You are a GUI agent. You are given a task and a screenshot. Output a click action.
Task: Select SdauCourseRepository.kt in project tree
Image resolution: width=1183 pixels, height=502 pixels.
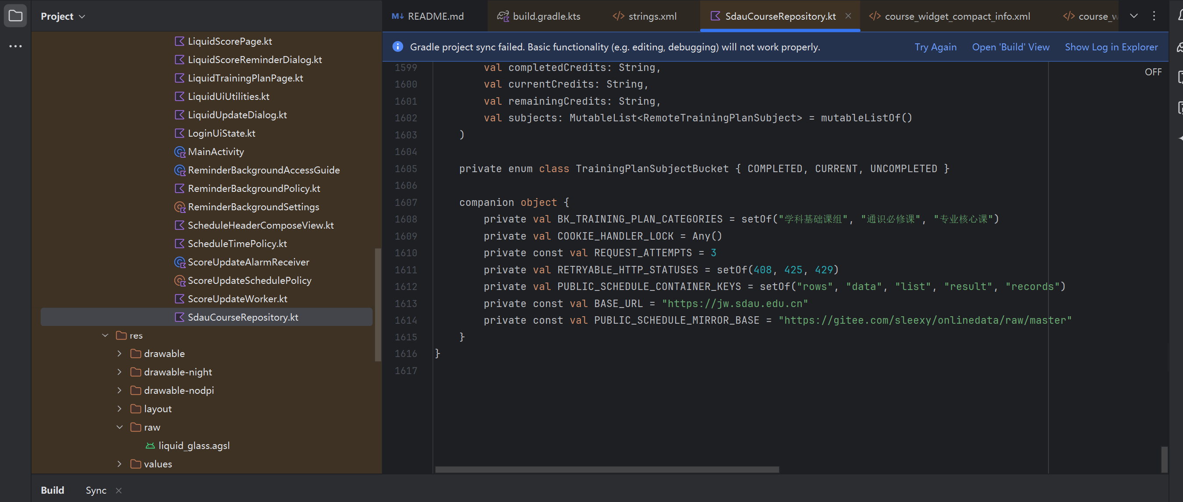click(x=206, y=318)
